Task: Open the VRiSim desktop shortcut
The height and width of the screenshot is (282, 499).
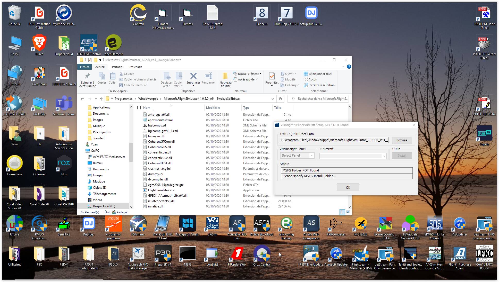Action: pos(212,226)
